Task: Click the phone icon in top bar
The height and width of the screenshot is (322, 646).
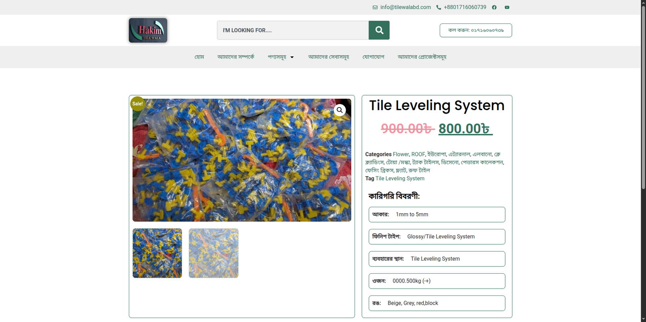Action: tap(438, 7)
